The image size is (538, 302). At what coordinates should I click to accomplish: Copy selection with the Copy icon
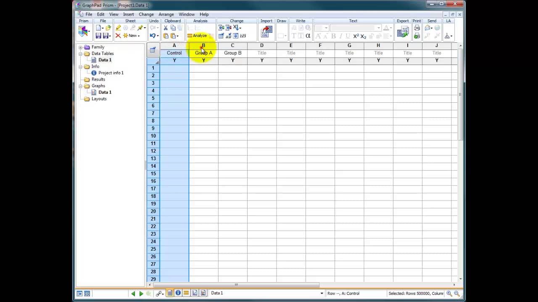coord(173,28)
